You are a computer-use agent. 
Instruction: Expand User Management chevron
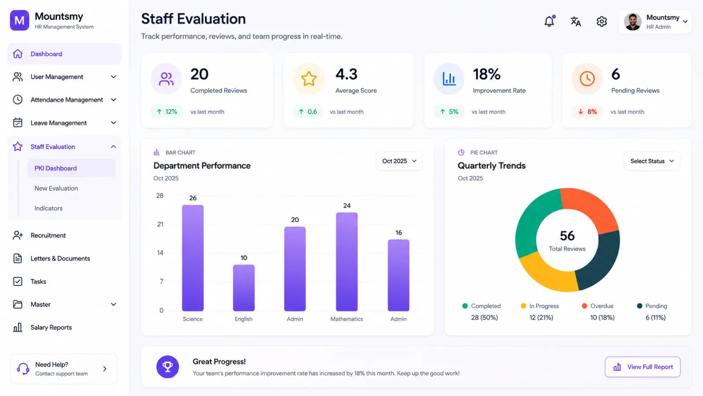[113, 77]
